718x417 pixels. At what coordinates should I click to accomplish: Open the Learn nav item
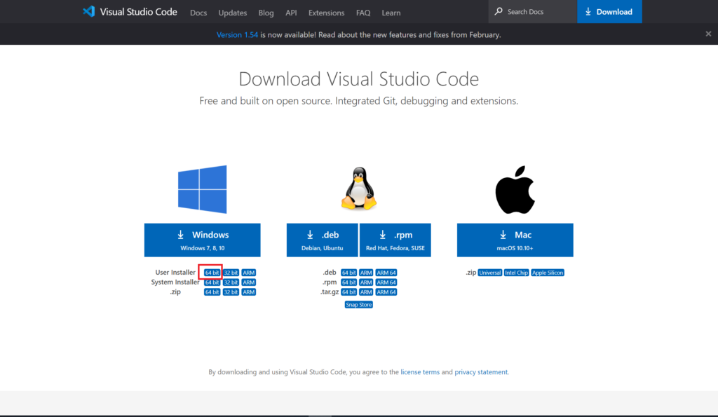coord(391,13)
